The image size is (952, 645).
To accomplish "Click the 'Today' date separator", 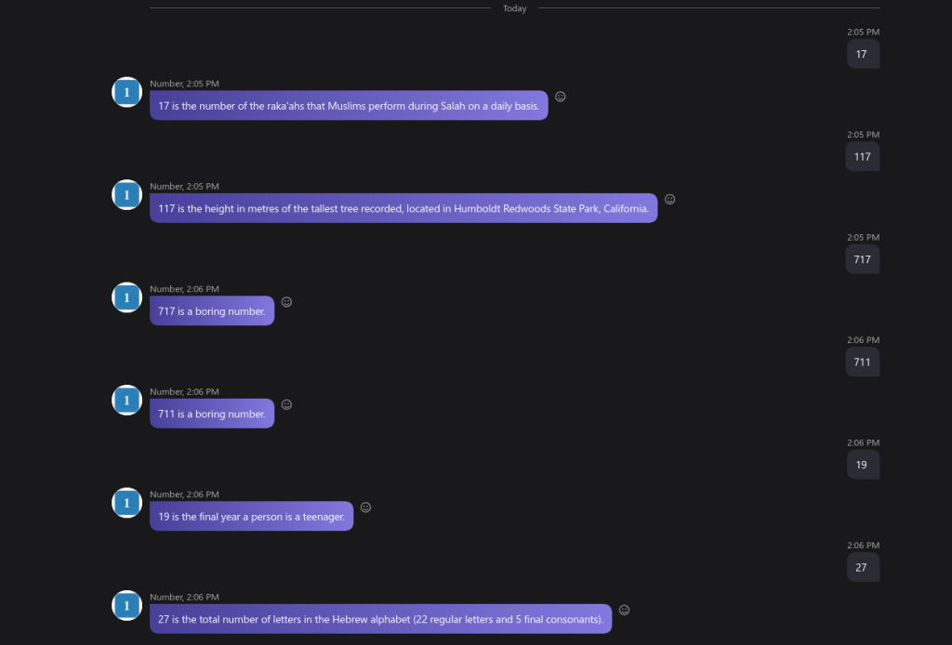I will tap(514, 8).
